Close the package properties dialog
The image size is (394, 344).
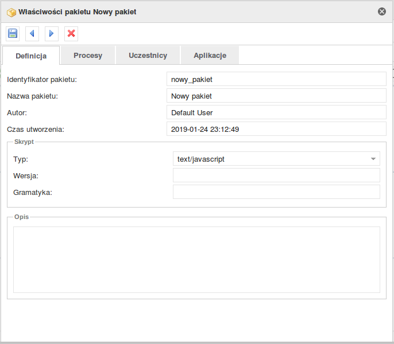point(382,11)
